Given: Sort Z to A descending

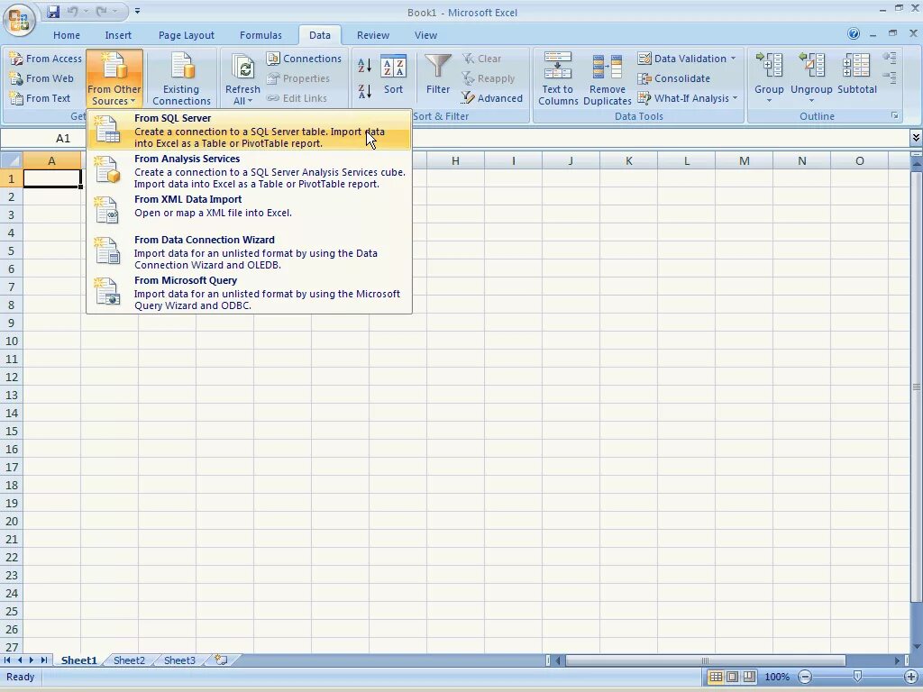Looking at the screenshot, I should pos(364,91).
